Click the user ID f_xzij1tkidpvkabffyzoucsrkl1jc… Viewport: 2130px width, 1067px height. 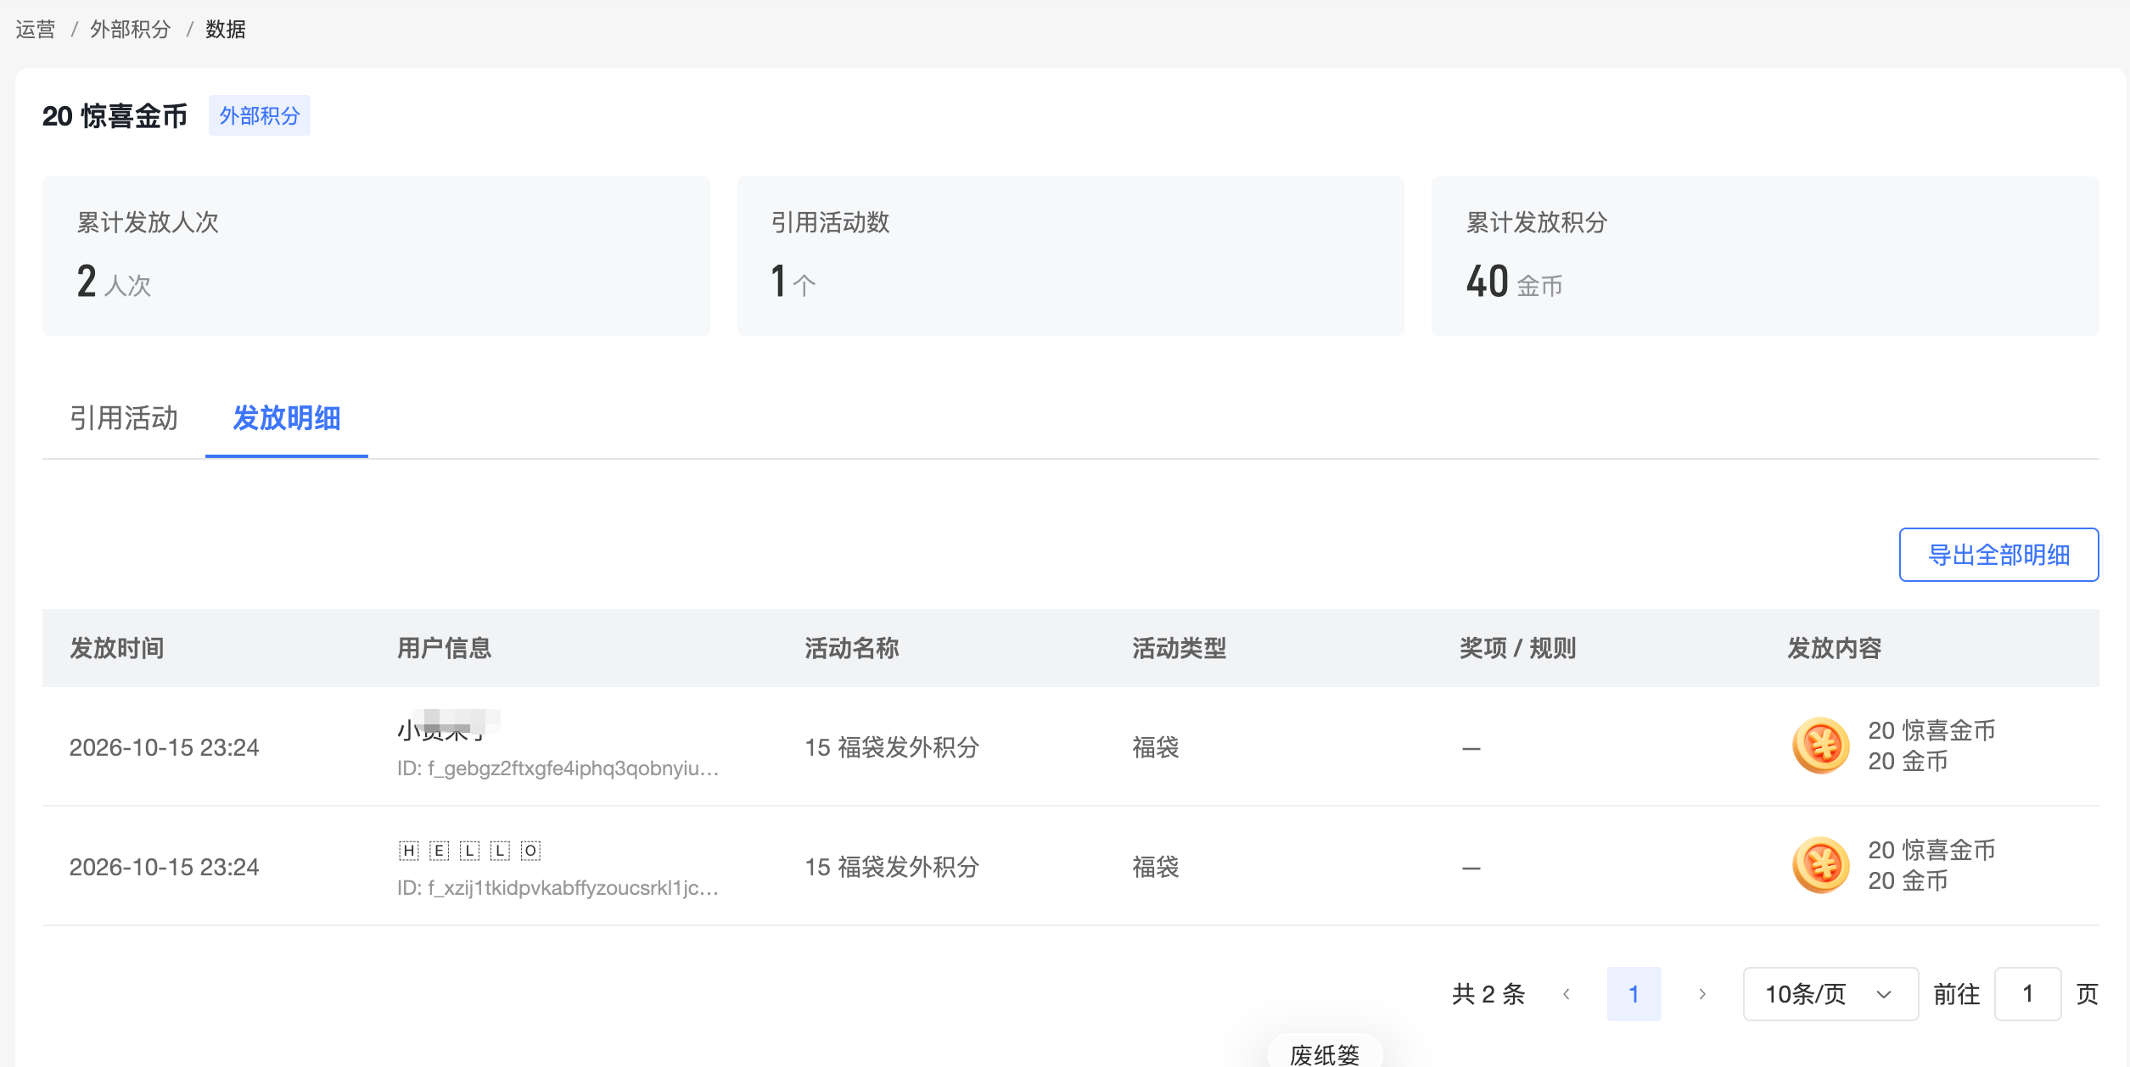coord(558,888)
